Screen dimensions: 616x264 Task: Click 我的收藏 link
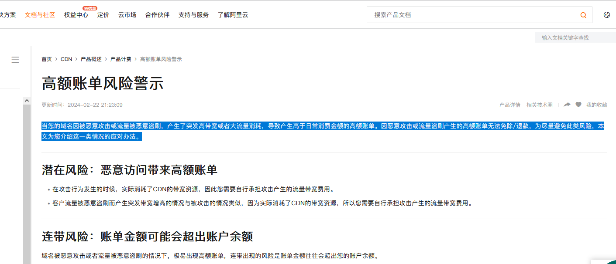597,105
